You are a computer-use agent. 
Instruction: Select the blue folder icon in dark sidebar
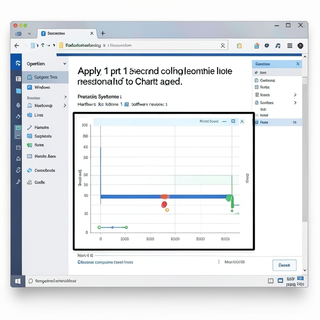(x=18, y=91)
